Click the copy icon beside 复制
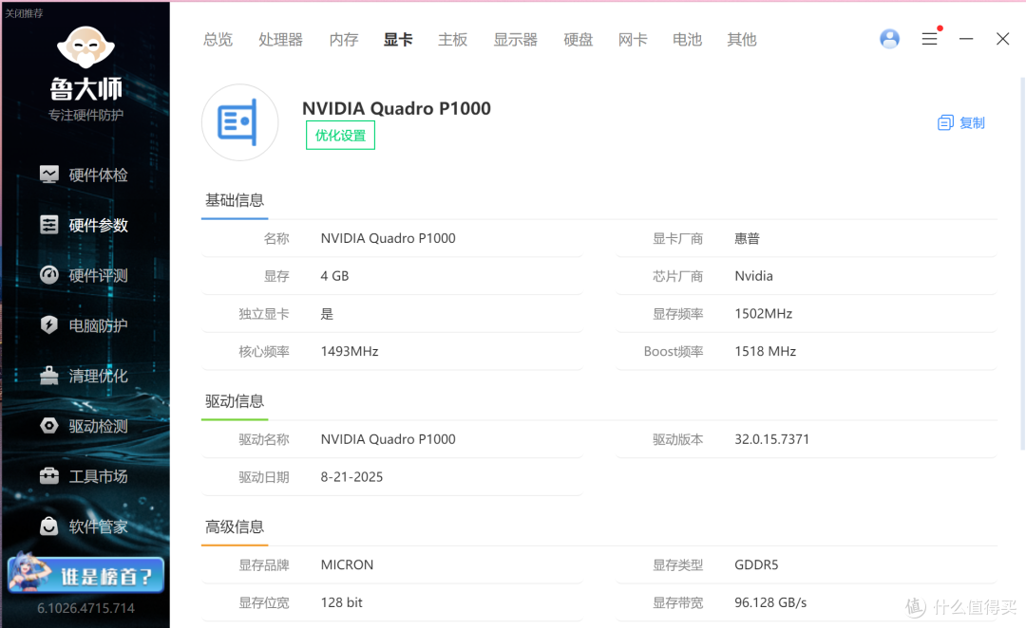Viewport: 1026px width, 628px height. click(x=945, y=123)
